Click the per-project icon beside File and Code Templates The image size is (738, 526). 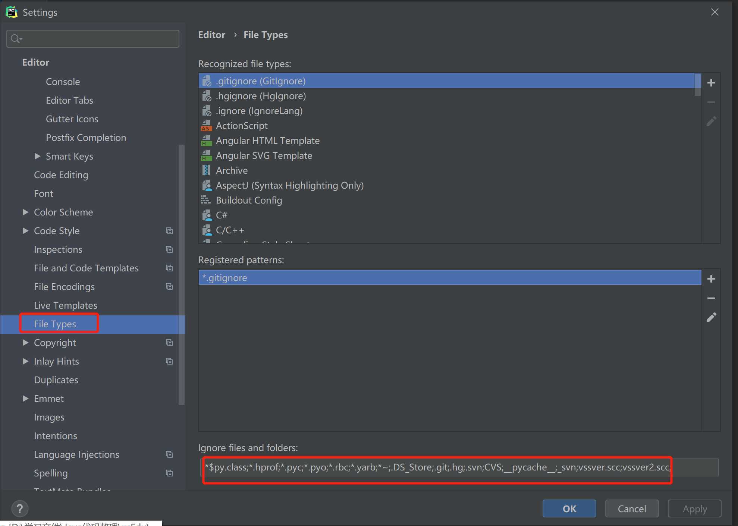tap(169, 268)
